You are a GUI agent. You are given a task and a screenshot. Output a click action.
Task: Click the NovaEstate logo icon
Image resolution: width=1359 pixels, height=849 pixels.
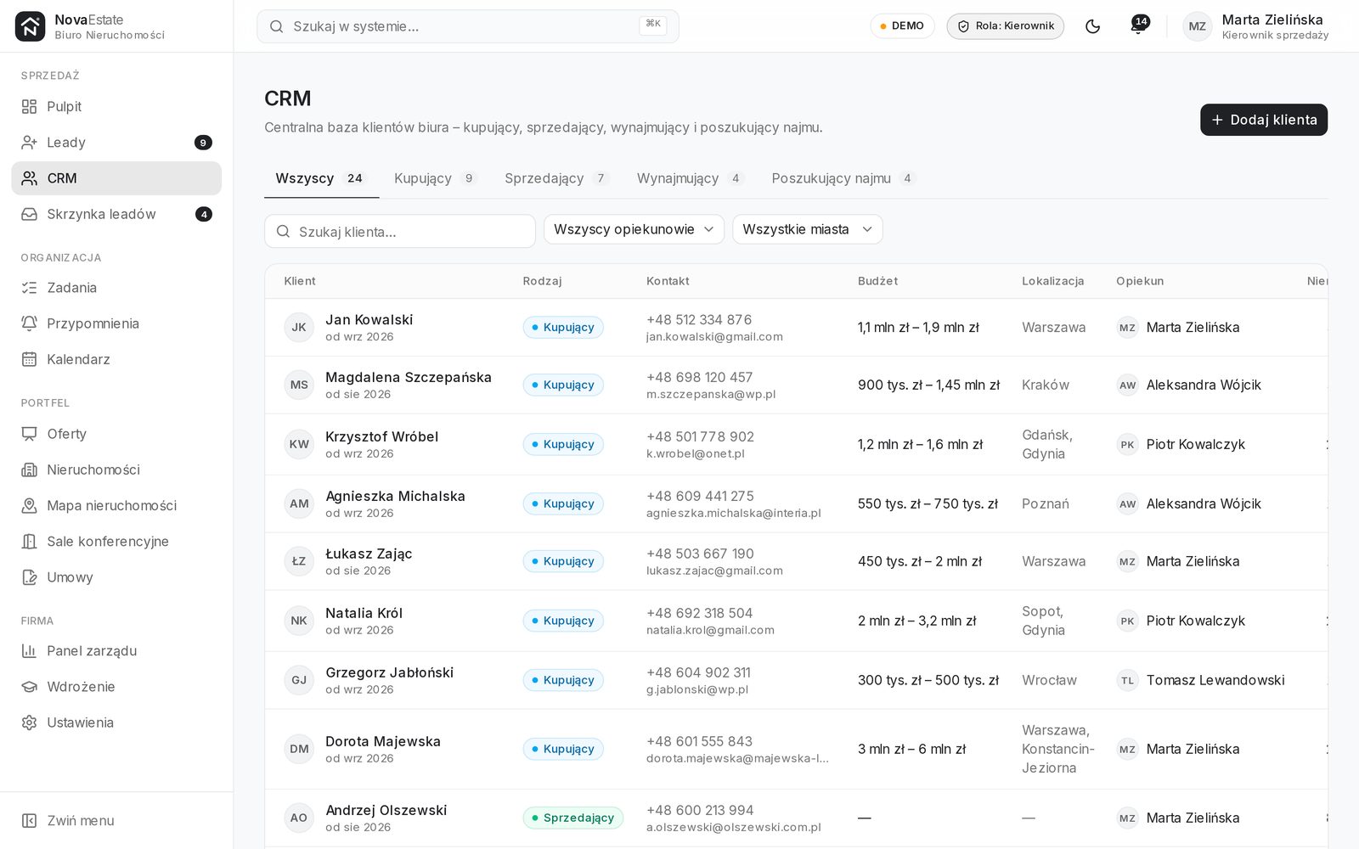pos(30,26)
